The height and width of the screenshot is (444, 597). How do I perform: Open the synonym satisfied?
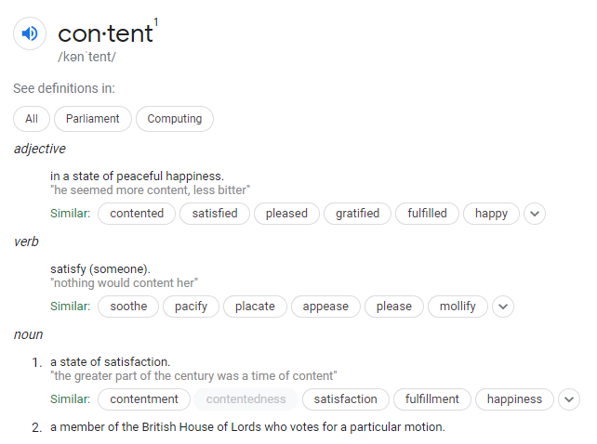tap(215, 214)
